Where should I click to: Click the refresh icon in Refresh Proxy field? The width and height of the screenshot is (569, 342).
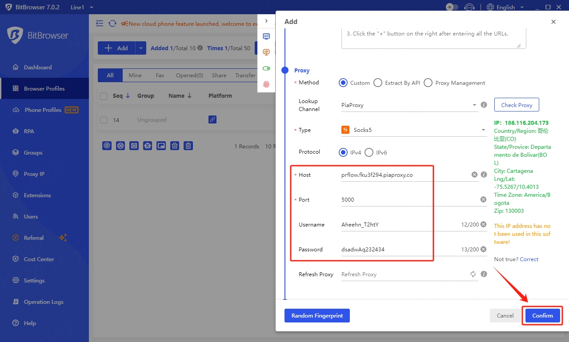point(473,274)
